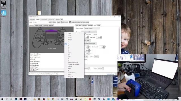Switch to Special Actions tab
This screenshot has width=181, height=101.
(38, 25)
